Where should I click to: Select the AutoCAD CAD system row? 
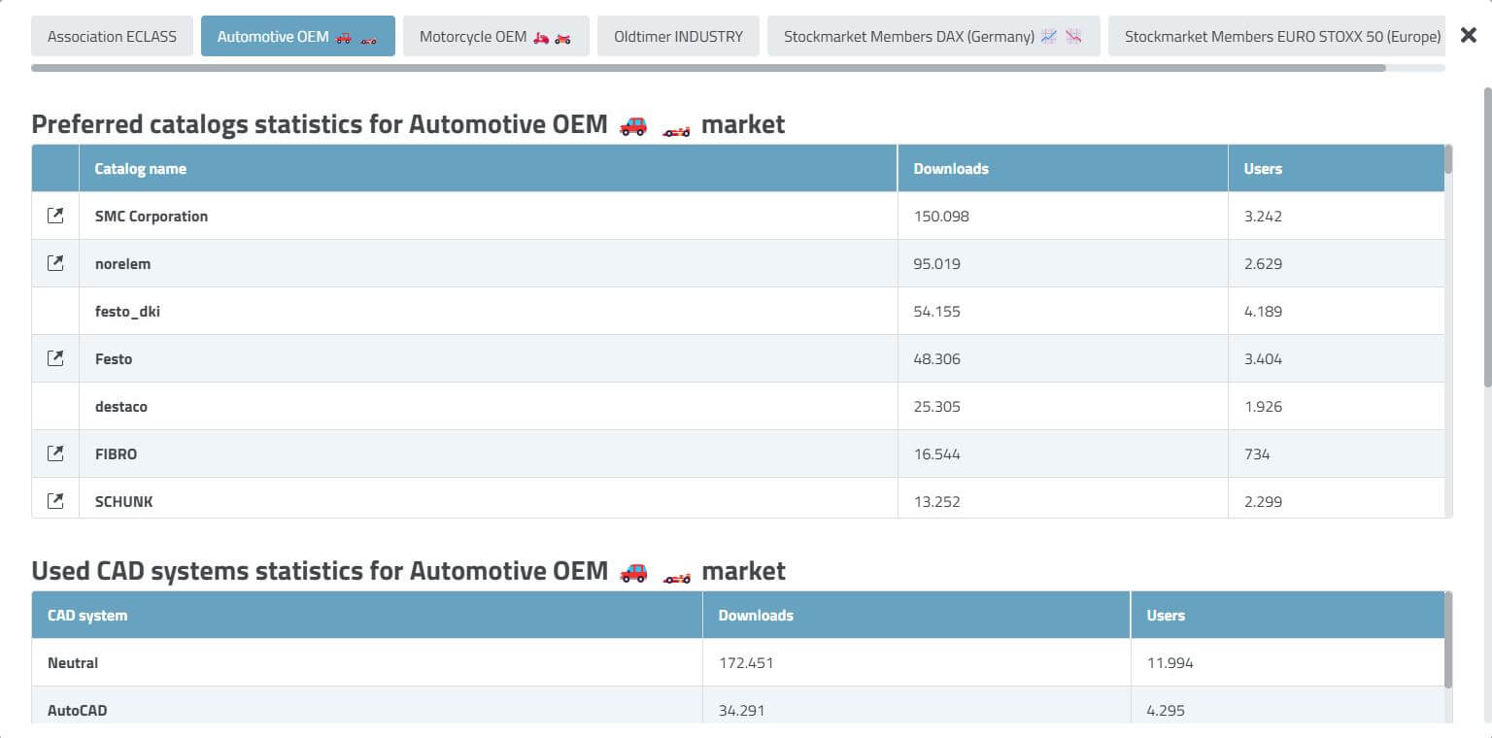coord(738,706)
